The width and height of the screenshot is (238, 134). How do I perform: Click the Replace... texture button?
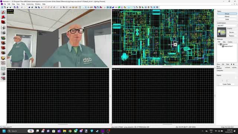tap(232, 36)
